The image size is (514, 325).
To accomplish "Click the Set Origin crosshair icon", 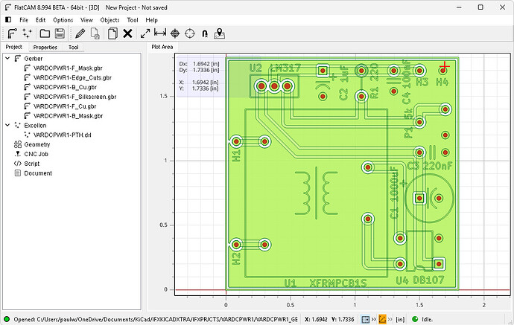I will (x=175, y=33).
